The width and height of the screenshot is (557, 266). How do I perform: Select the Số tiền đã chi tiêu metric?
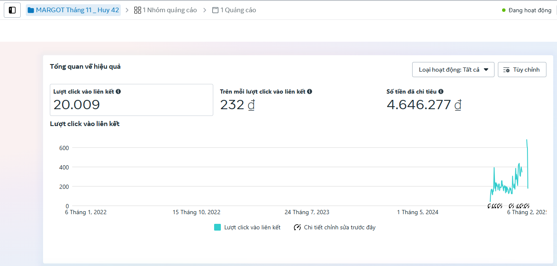click(x=412, y=91)
